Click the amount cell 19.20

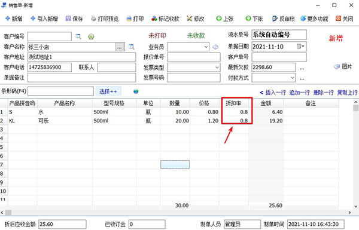(266, 121)
